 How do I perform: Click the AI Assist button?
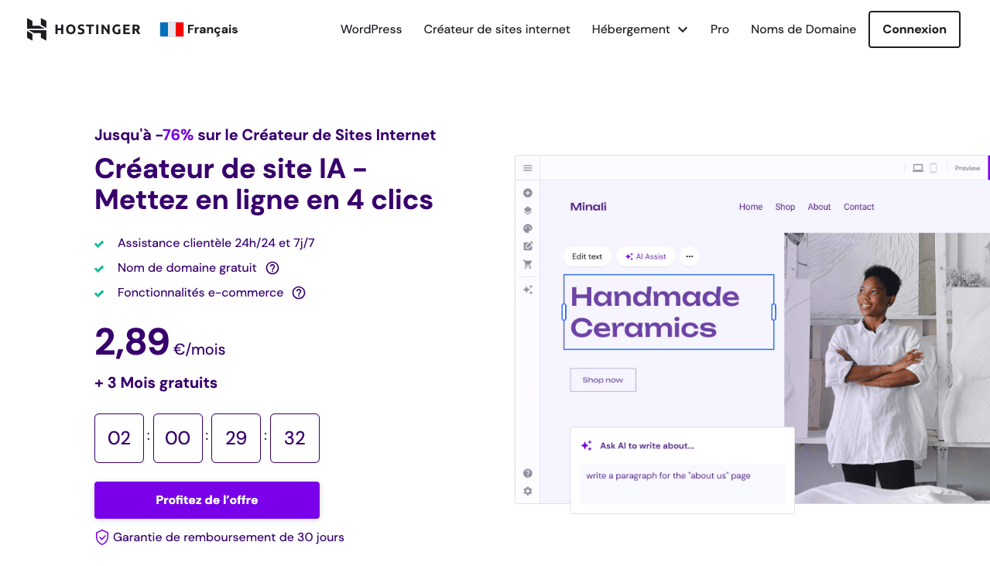point(646,256)
